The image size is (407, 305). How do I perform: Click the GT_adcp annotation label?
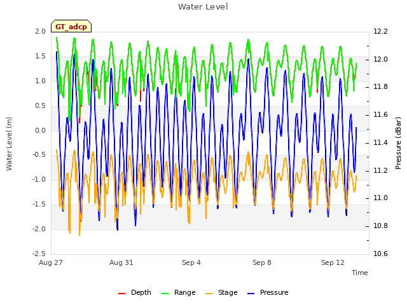click(71, 27)
